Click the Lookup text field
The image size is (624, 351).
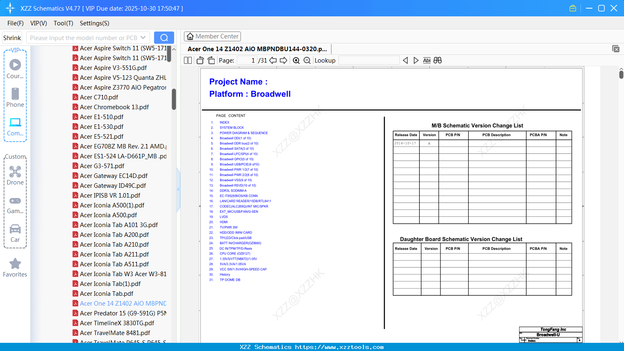[x=369, y=61]
